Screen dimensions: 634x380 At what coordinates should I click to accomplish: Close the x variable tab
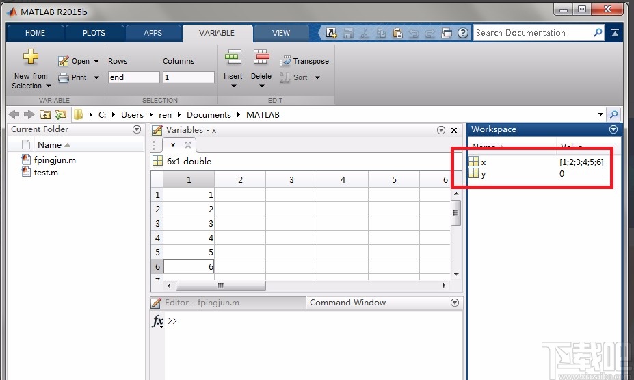click(188, 145)
